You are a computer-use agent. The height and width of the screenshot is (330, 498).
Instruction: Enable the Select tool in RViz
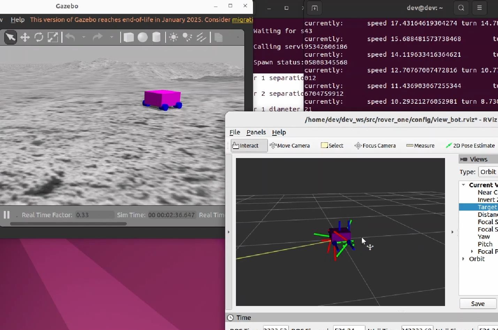pos(332,146)
